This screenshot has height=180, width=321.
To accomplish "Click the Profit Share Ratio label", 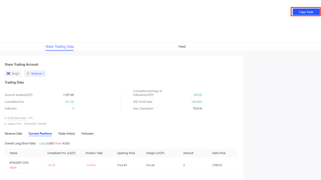I will [17, 118].
